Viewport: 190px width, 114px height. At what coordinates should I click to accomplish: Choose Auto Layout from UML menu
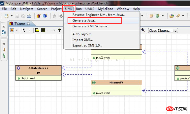point(102,34)
